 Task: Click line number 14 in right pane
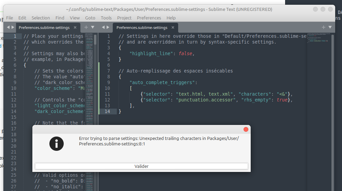(x=107, y=111)
